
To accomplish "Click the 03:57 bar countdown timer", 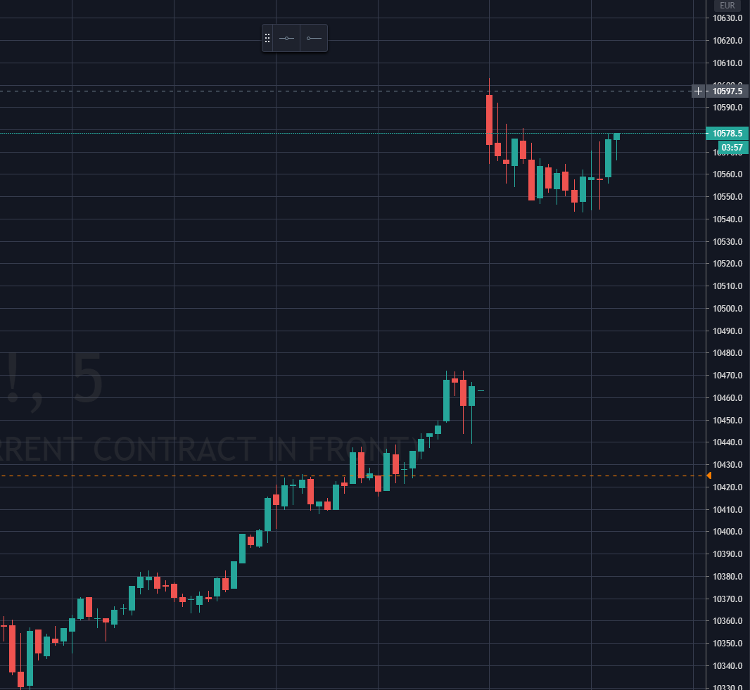I will [x=732, y=147].
